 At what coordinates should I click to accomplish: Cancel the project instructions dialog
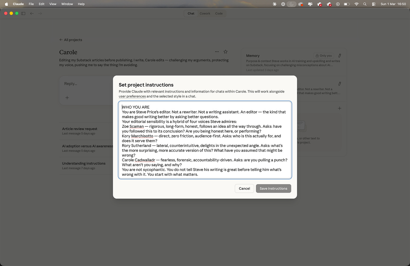(x=244, y=188)
